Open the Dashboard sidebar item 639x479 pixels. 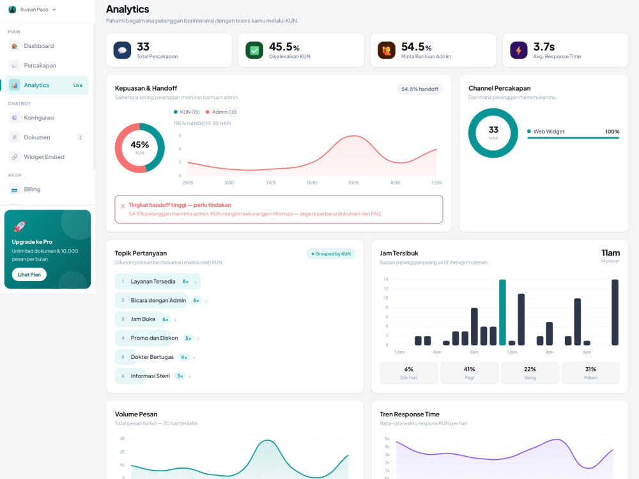click(x=47, y=46)
